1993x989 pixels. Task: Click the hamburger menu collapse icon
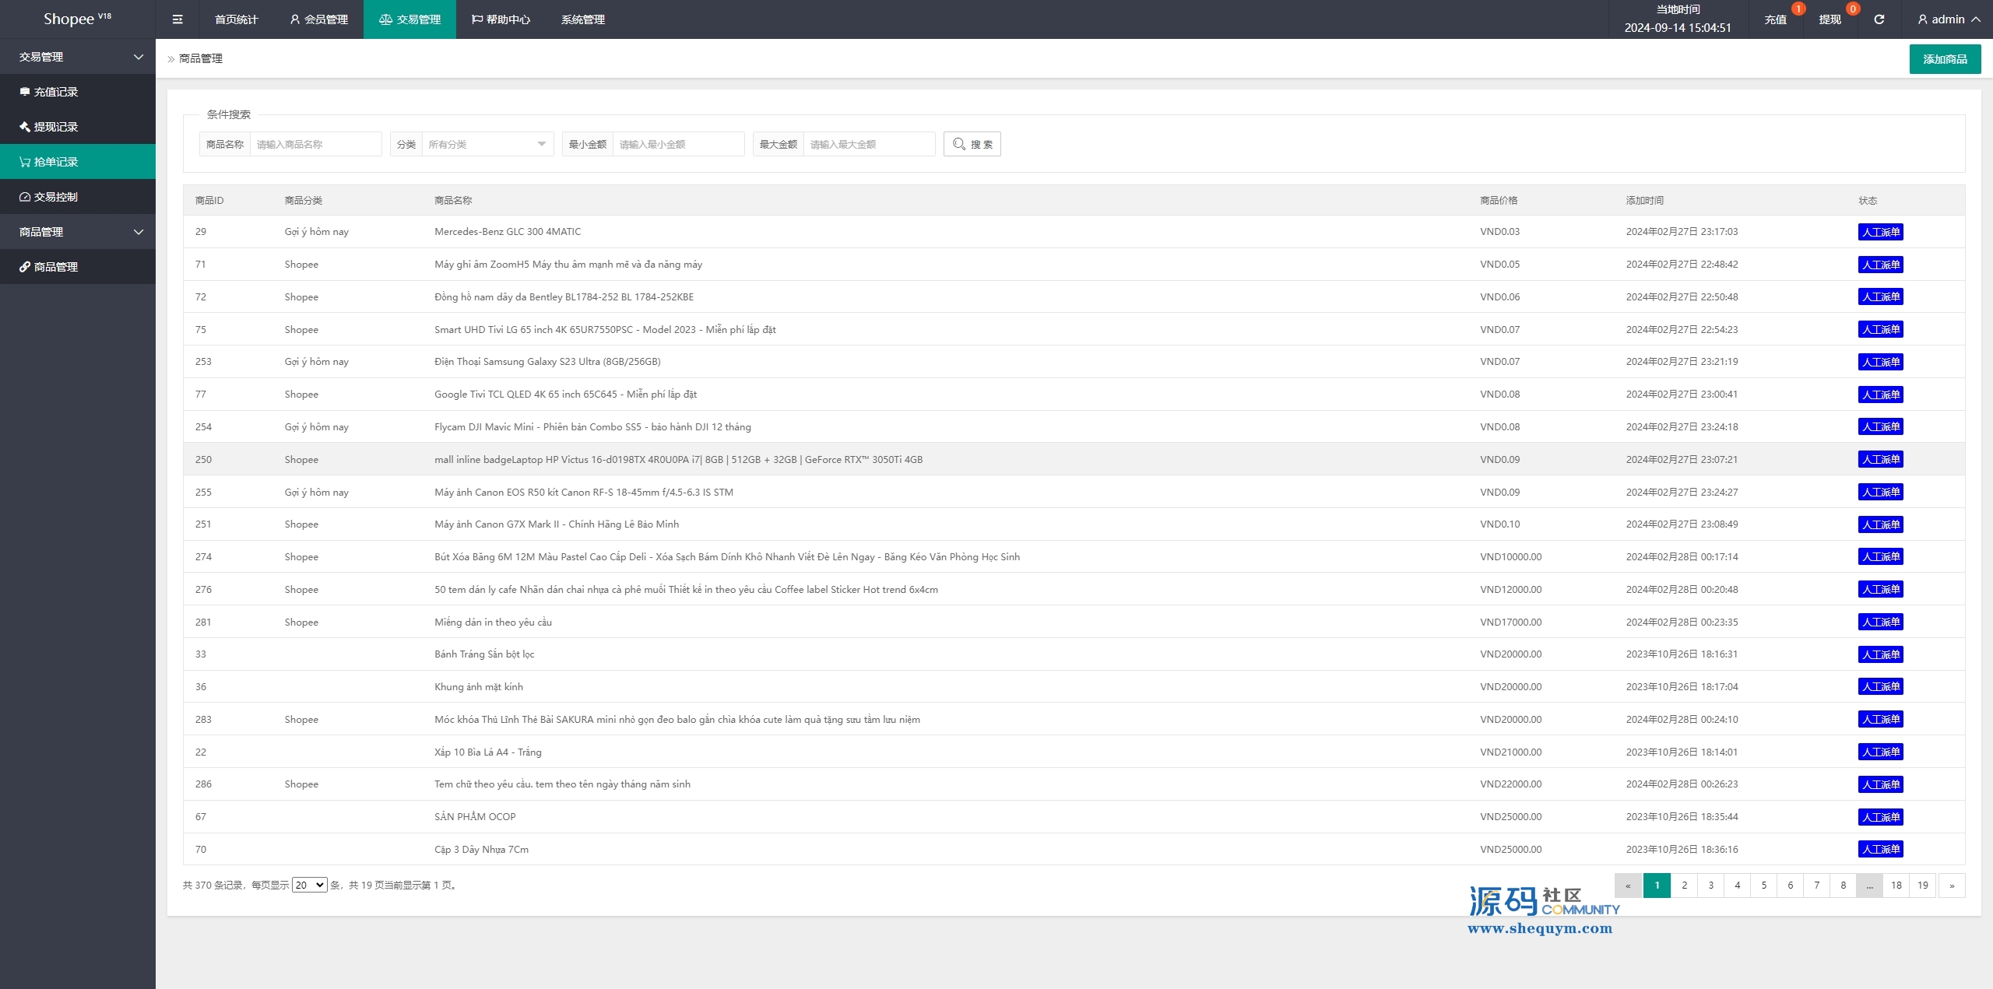pyautogui.click(x=178, y=19)
